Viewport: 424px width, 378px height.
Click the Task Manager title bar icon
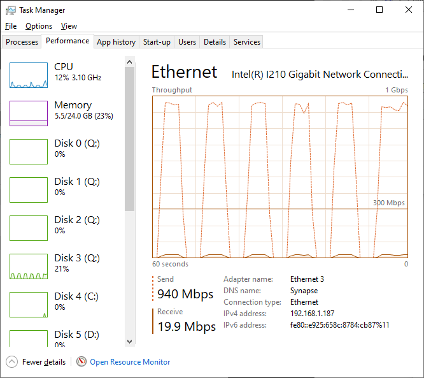click(11, 10)
